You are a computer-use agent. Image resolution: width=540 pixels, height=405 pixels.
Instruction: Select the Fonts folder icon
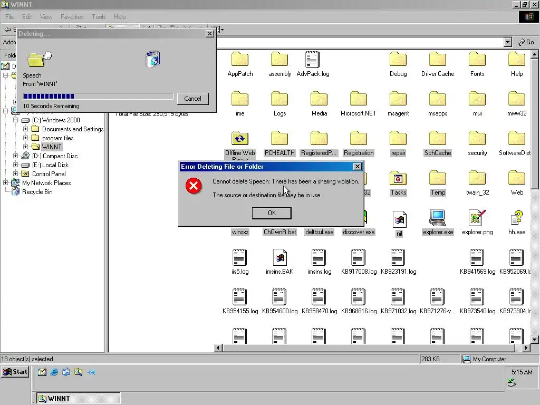[477, 59]
